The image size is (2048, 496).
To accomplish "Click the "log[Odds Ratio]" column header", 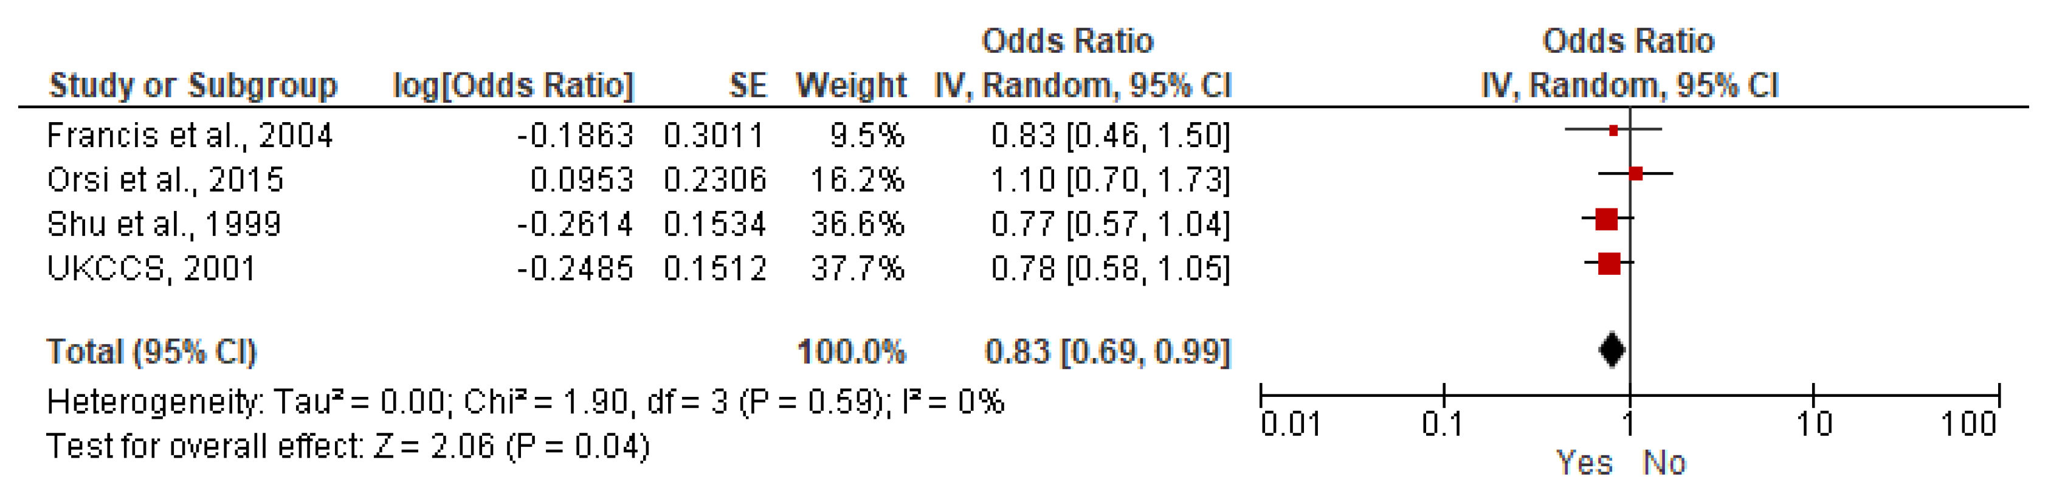I will 514,85.
